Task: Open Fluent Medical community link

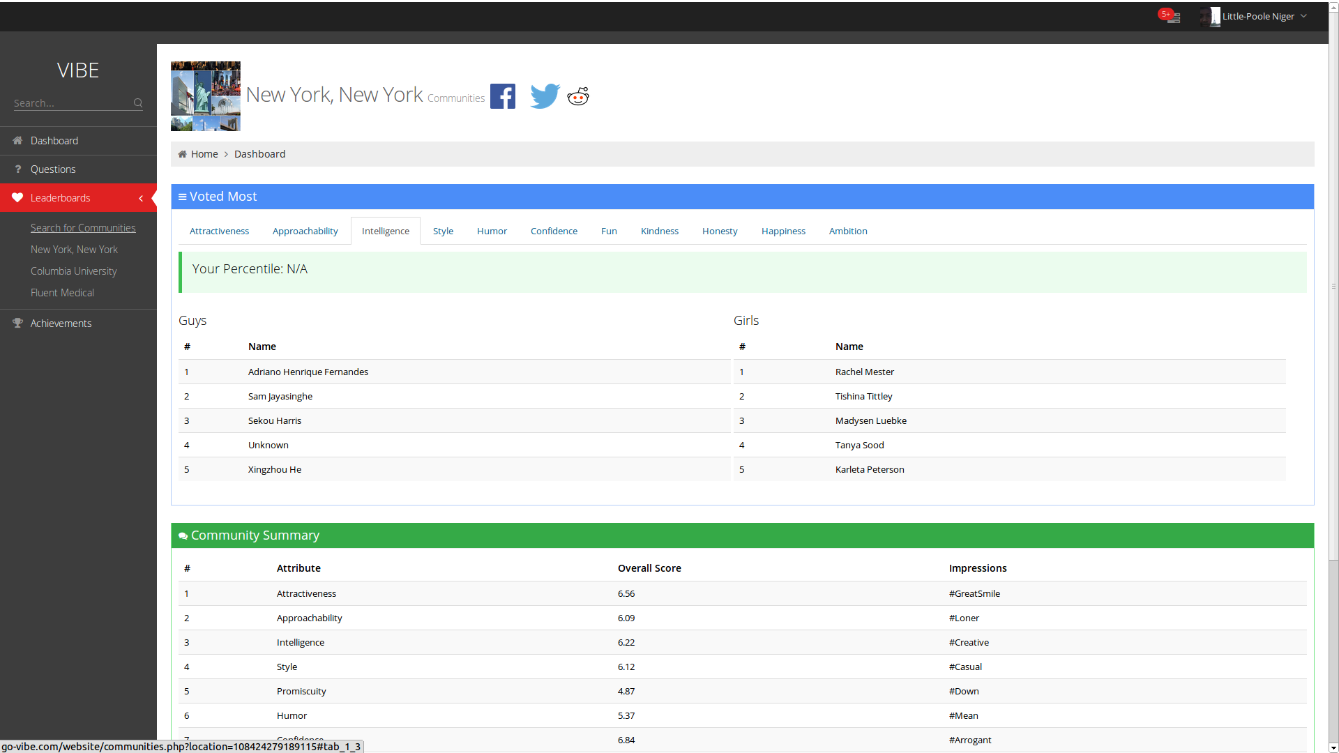Action: coord(62,293)
